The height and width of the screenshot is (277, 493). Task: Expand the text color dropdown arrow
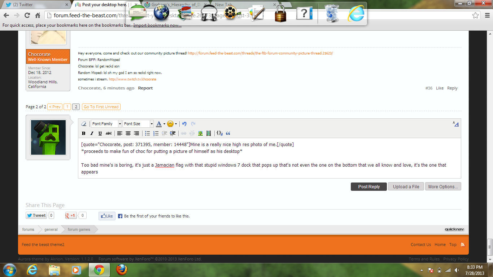(164, 124)
